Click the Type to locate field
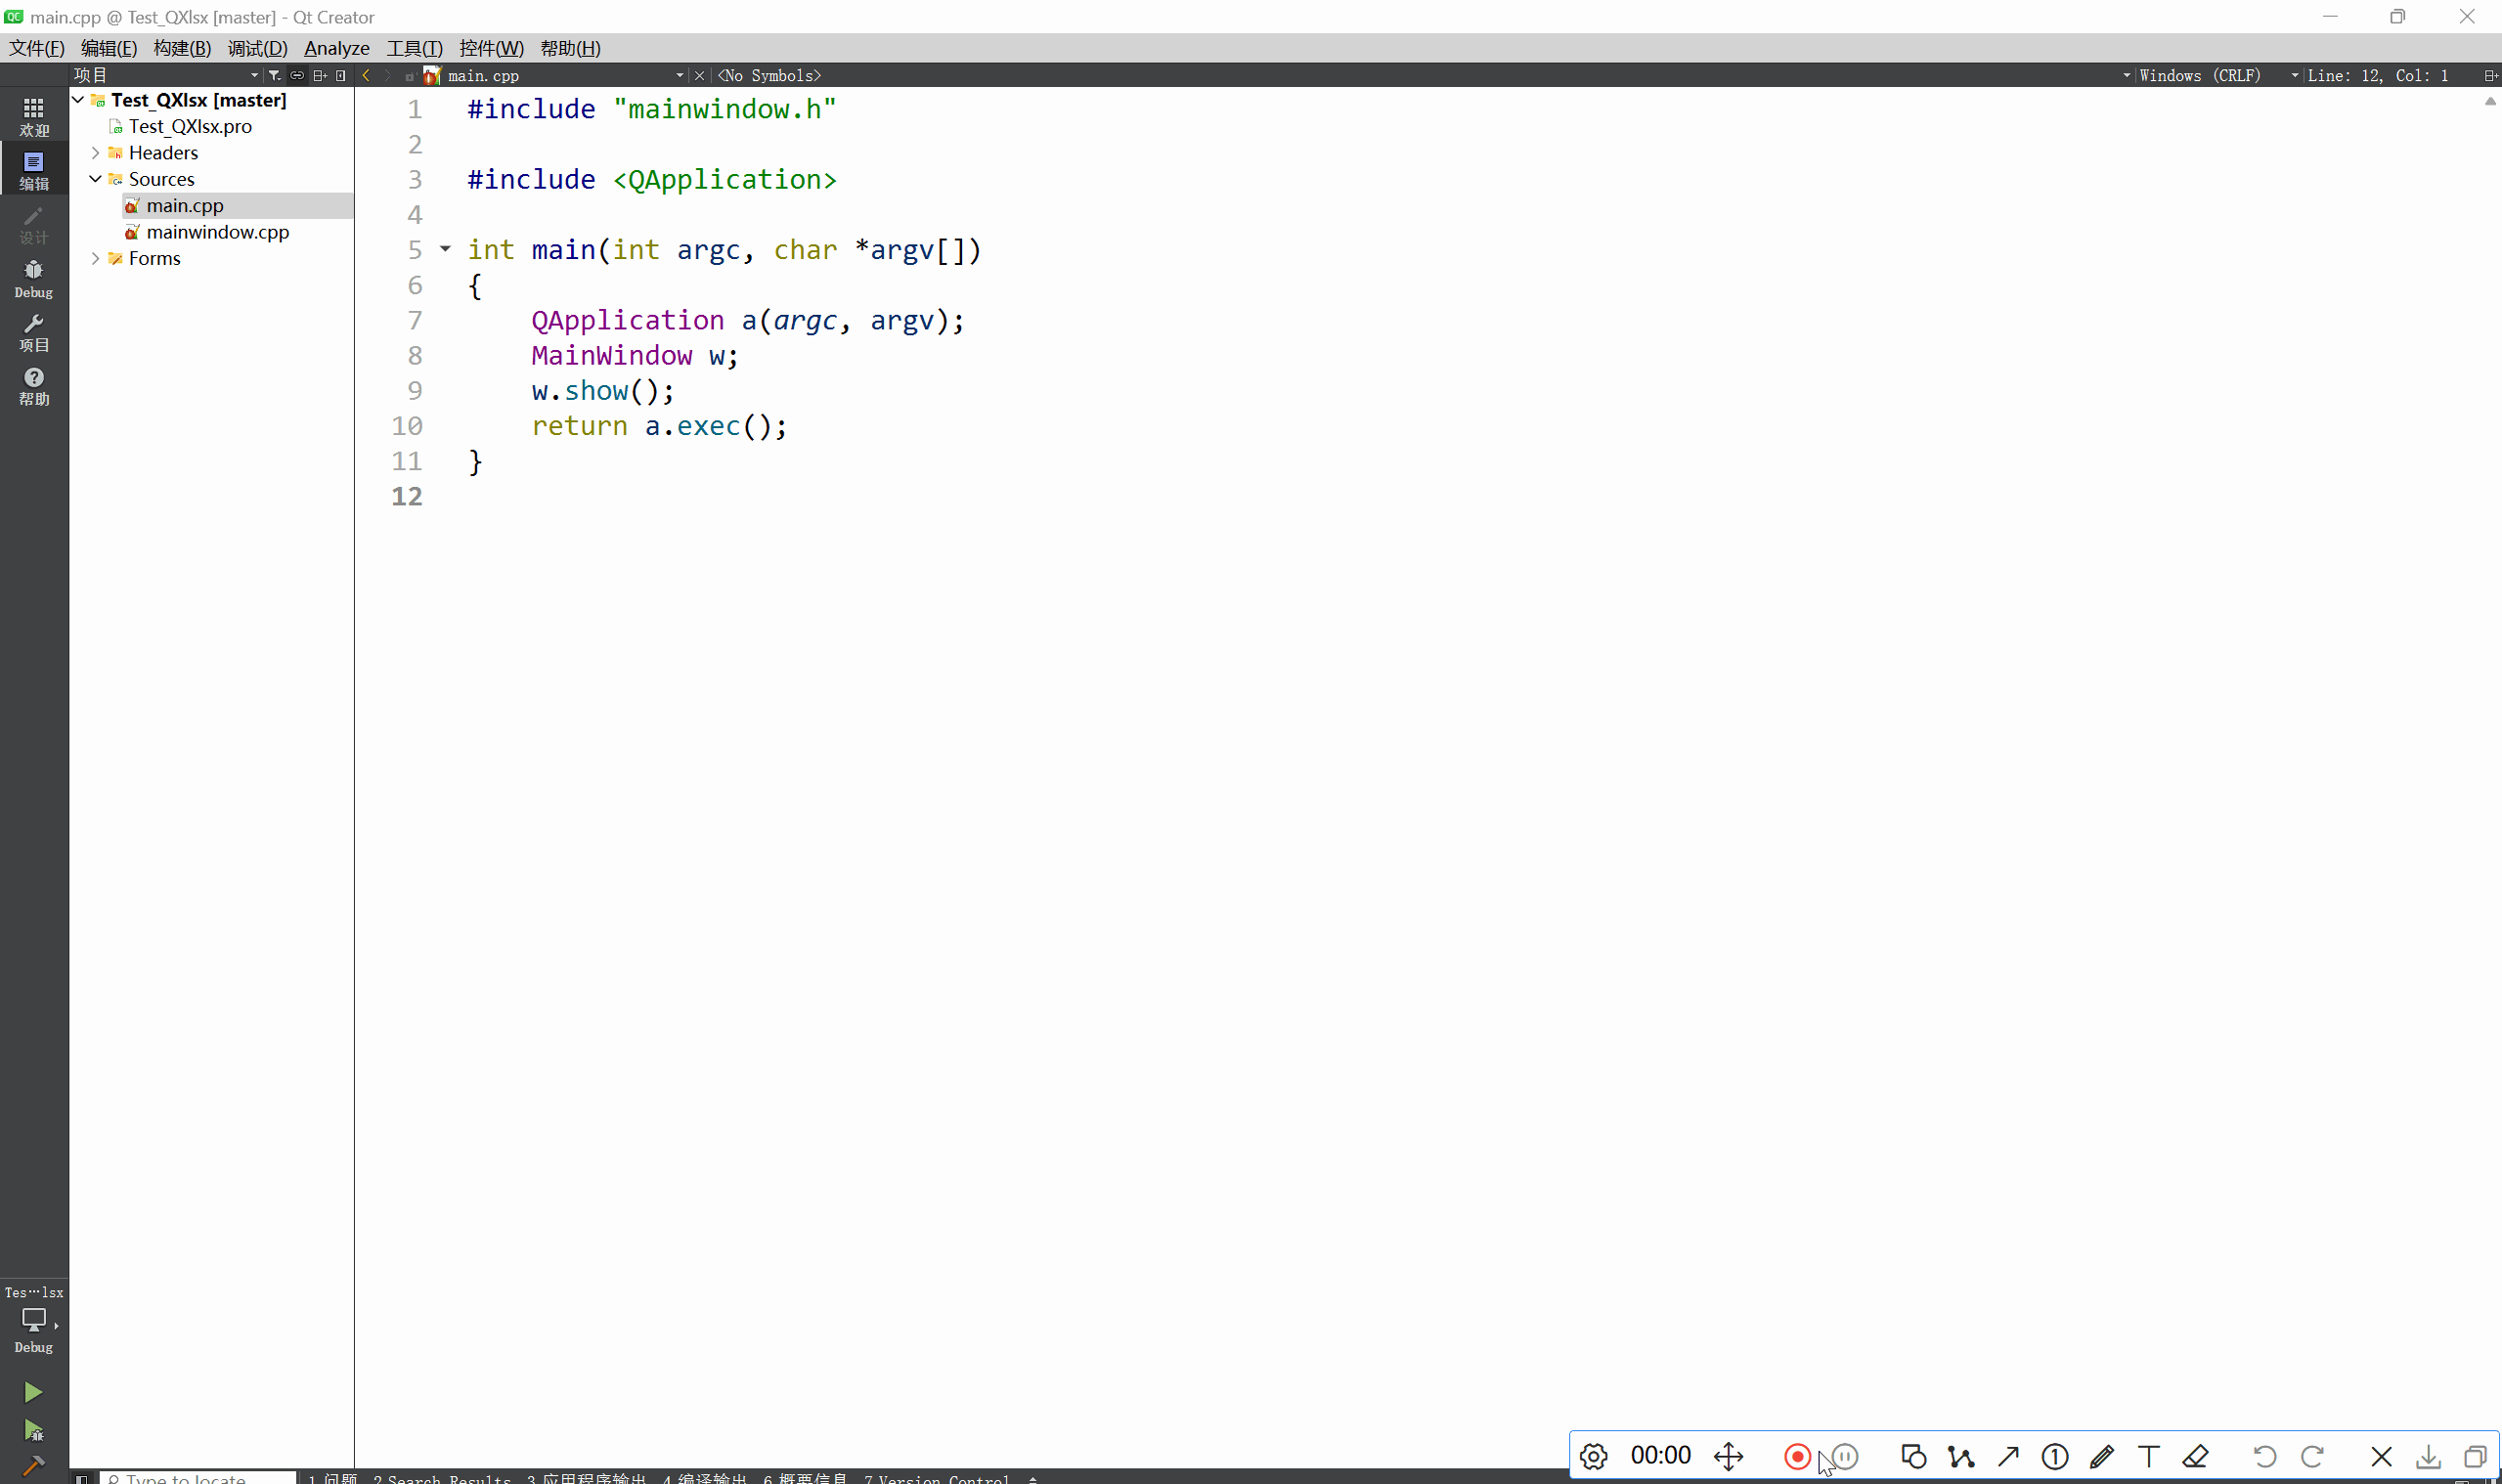Image resolution: width=2502 pixels, height=1484 pixels. point(197,1478)
